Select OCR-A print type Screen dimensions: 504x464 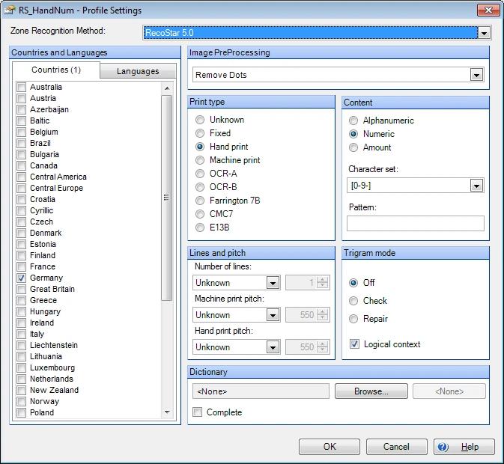pyautogui.click(x=200, y=174)
